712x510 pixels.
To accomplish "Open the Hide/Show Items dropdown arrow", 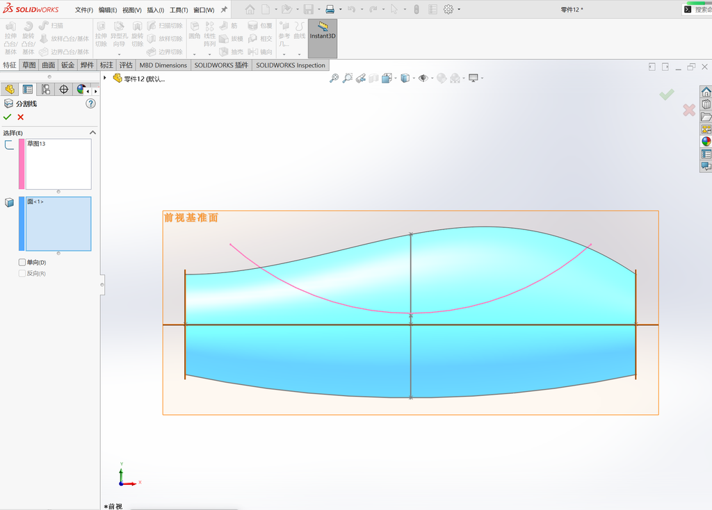I will tap(432, 78).
